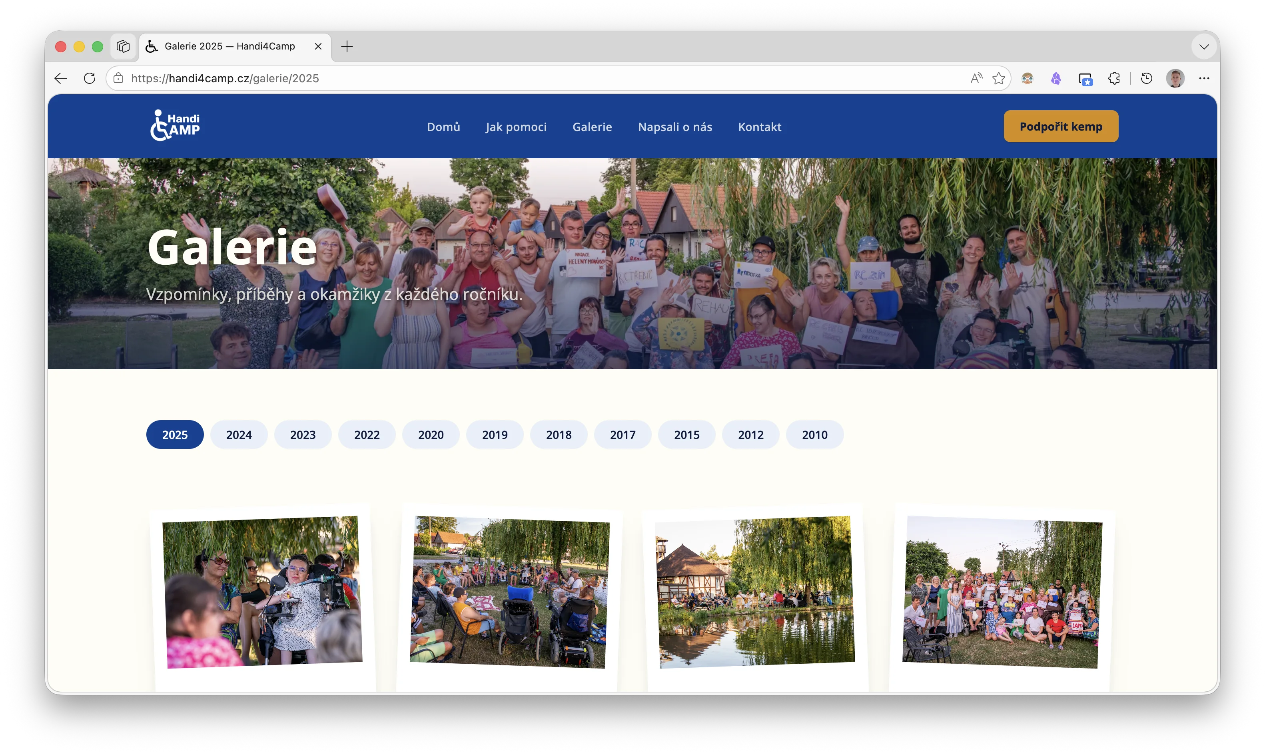
Task: Select the 2025 gallery year pill
Action: [175, 435]
